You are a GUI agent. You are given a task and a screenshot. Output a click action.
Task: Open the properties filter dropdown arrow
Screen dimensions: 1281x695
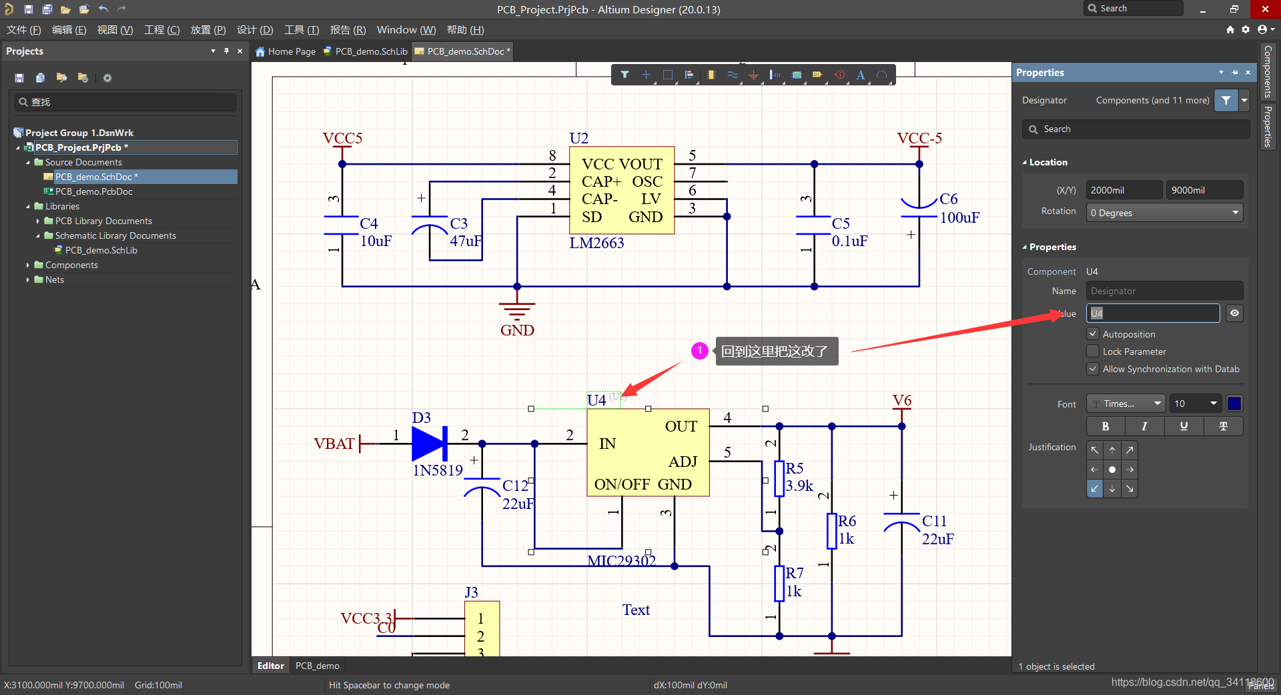1244,100
